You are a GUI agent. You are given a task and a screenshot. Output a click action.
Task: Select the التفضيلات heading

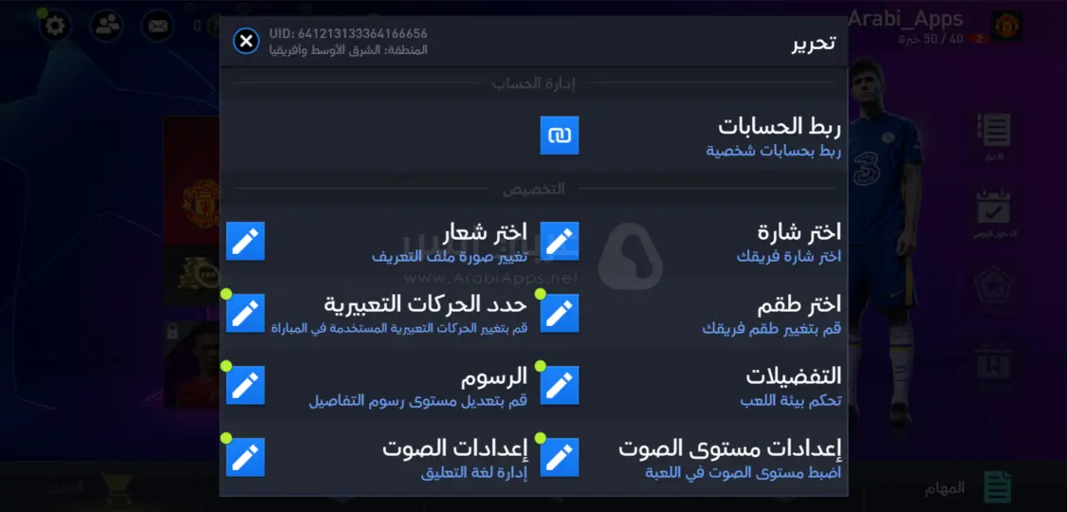tap(794, 376)
